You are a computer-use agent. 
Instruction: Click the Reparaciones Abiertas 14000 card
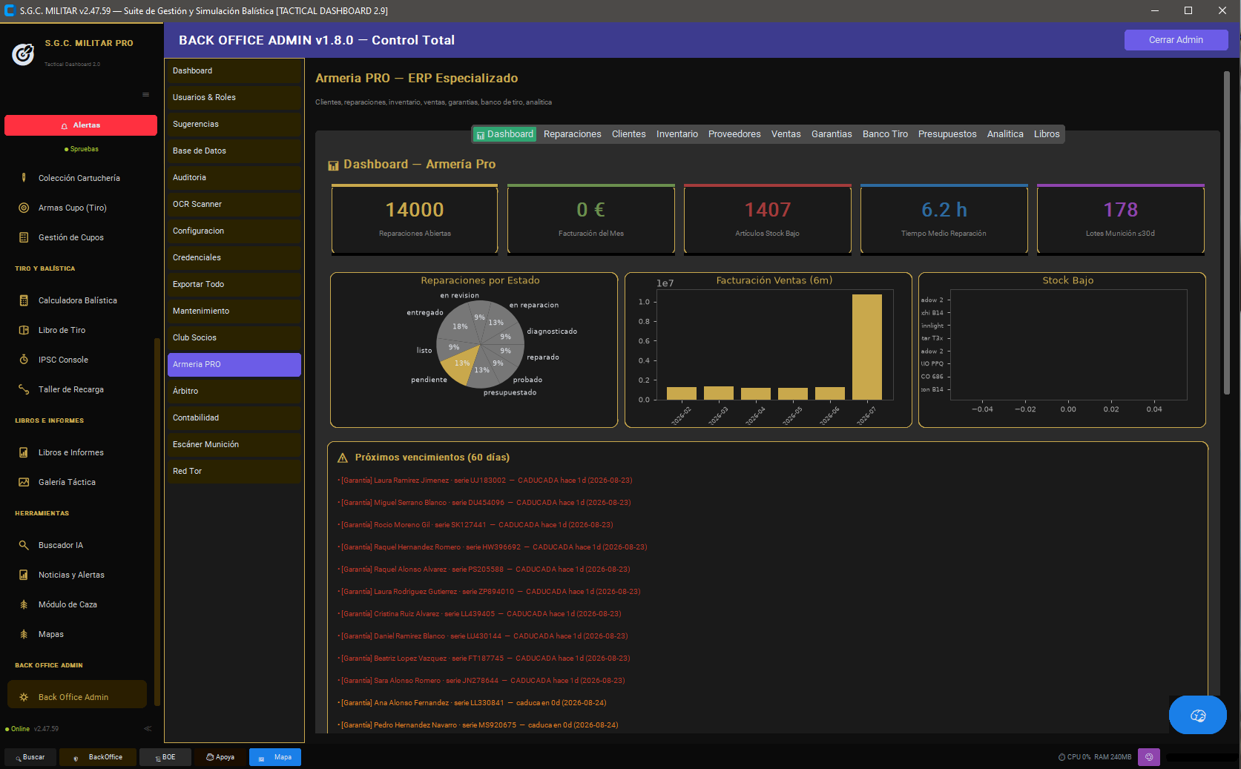415,220
